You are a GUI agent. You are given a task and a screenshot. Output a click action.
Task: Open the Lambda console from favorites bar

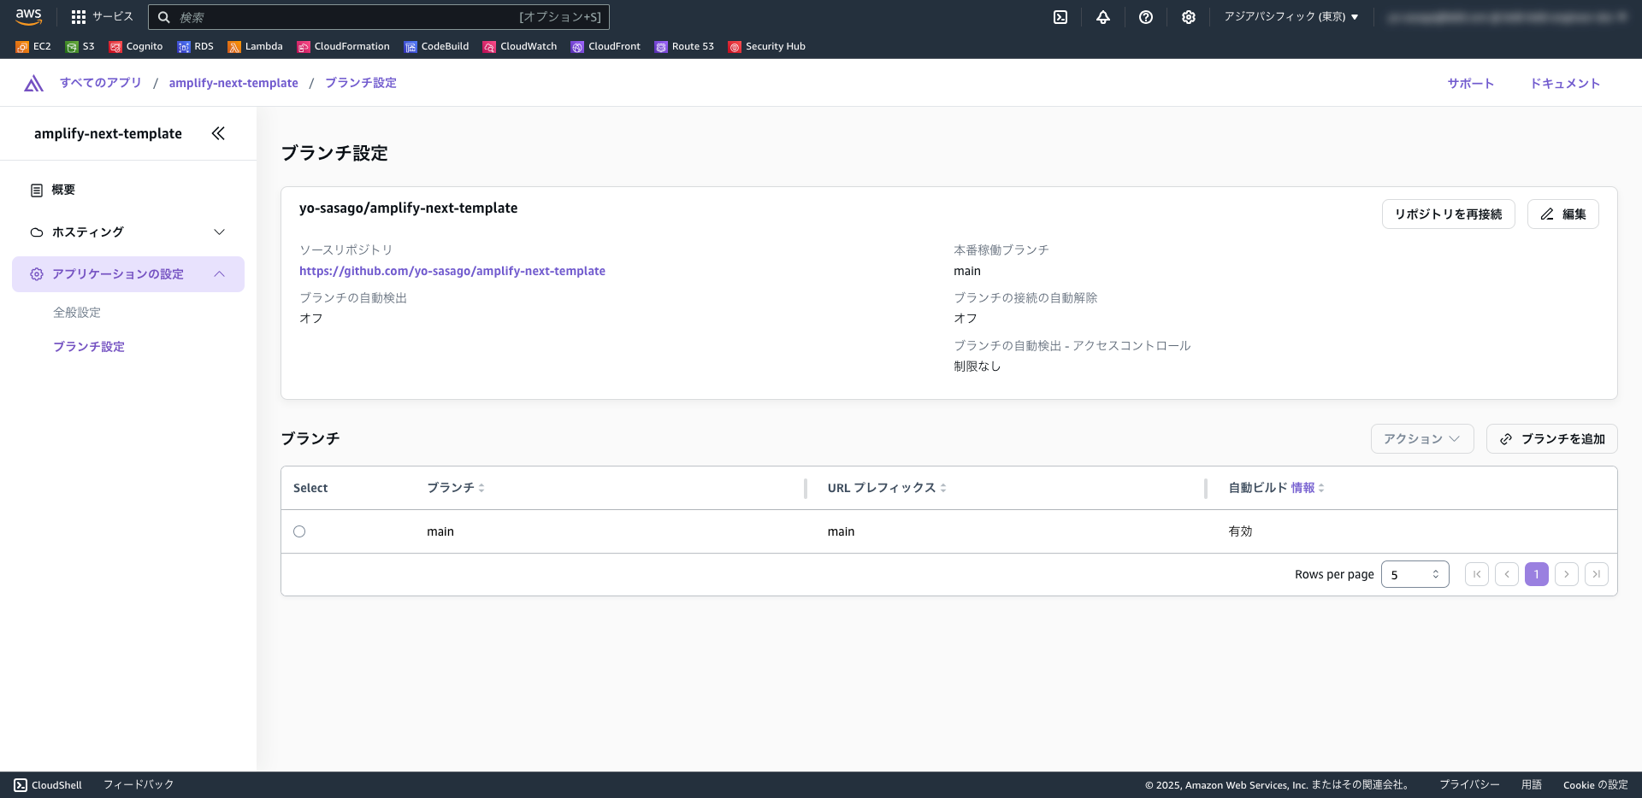255,46
